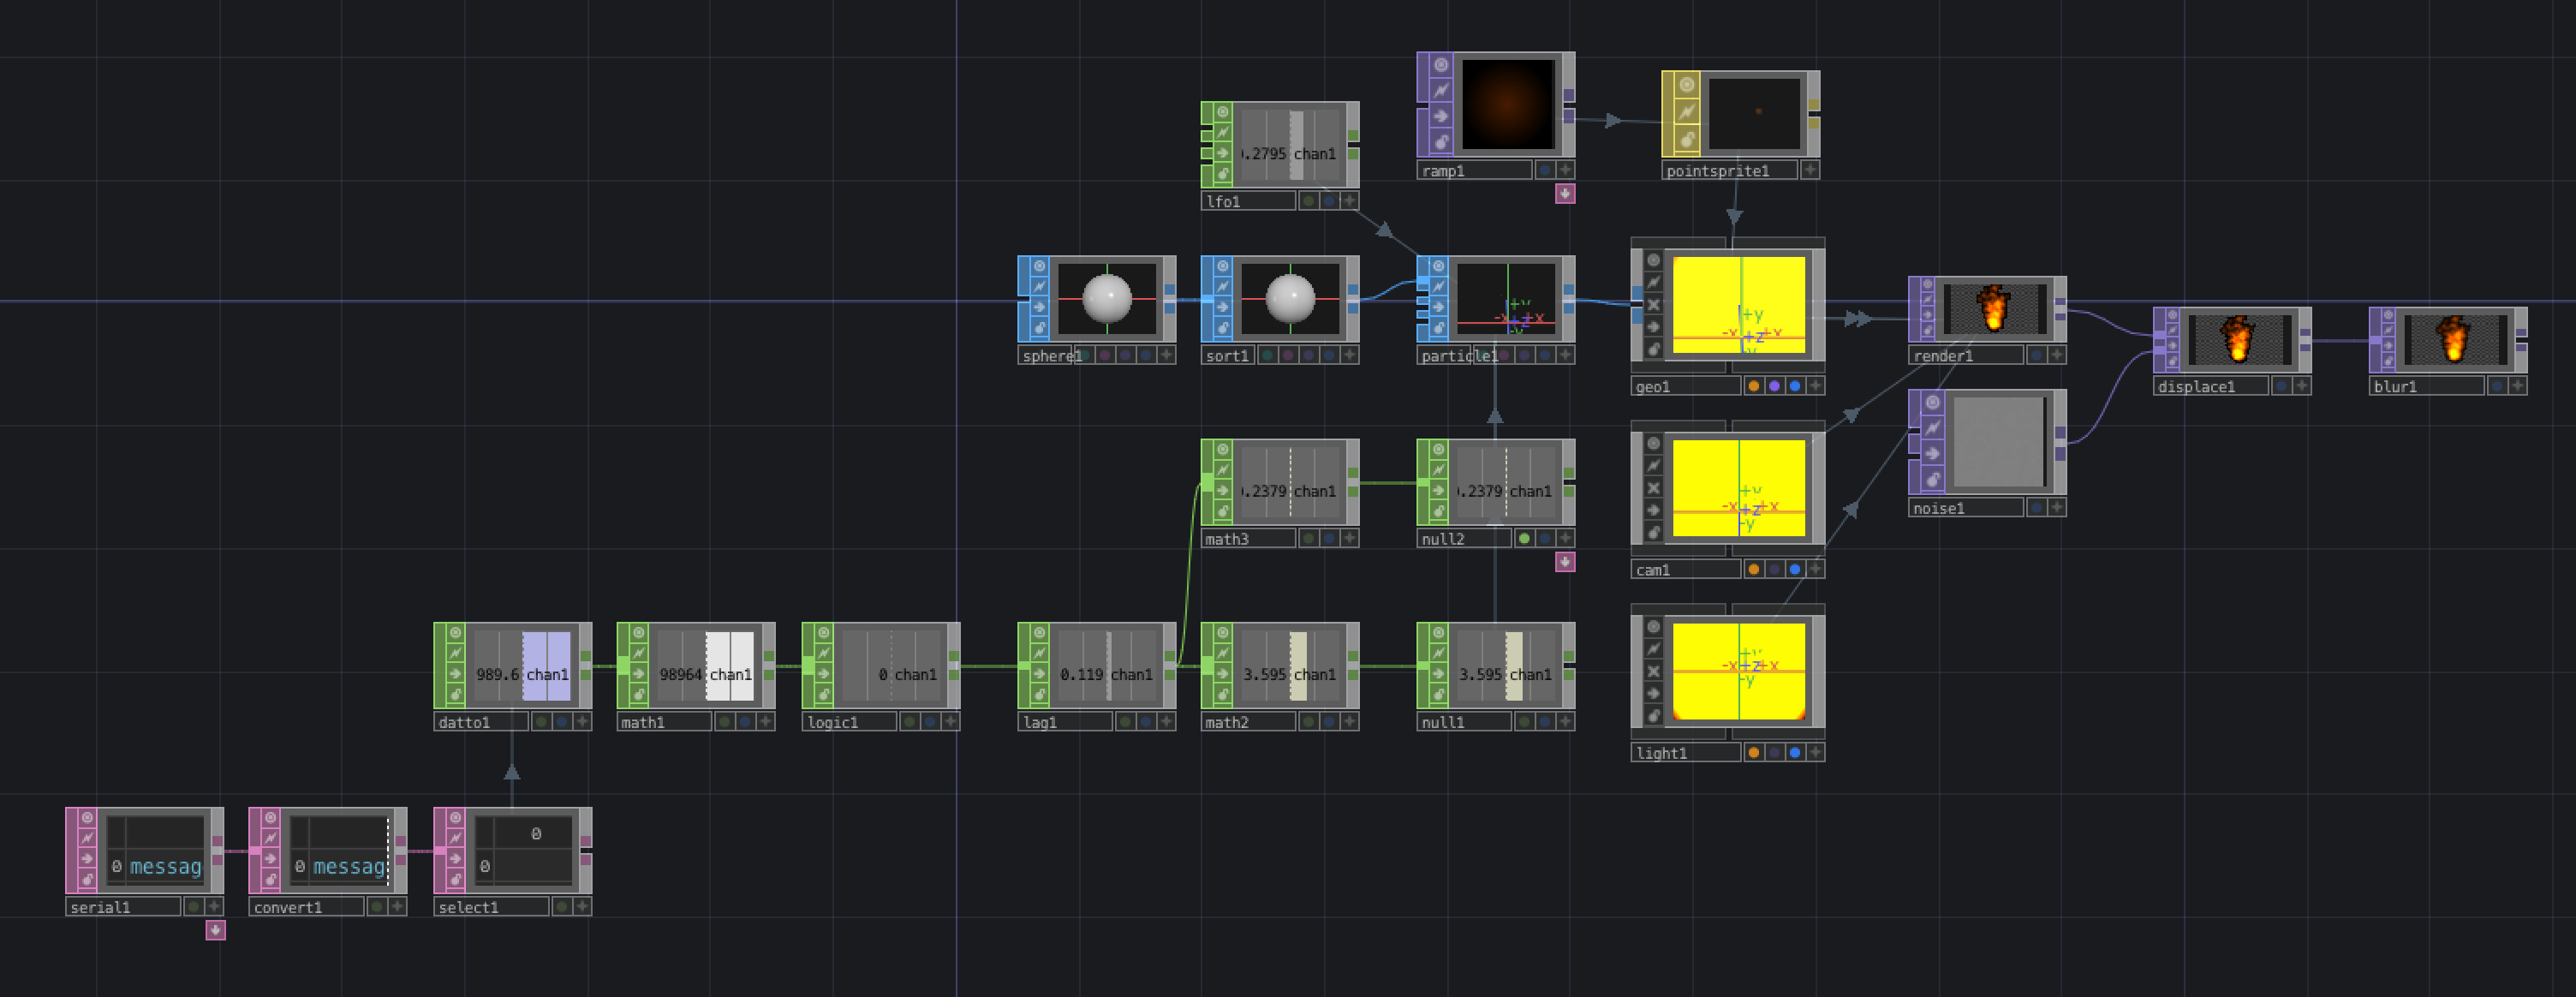Expand pink docked arrow below null2
This screenshot has height=997, width=2576.
[x=1565, y=562]
